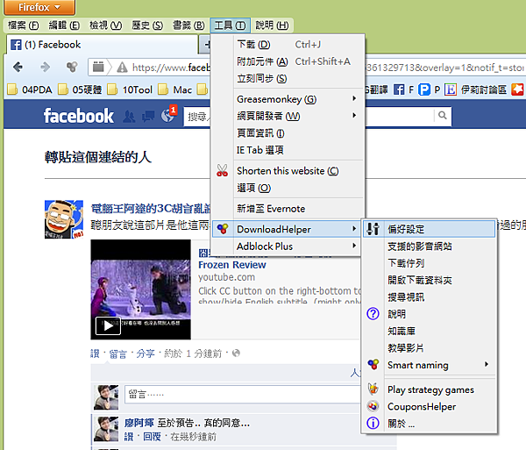Image resolution: width=526 pixels, height=450 pixels.
Task: Choose 新增至 Evernote menu item
Action: 288,209
